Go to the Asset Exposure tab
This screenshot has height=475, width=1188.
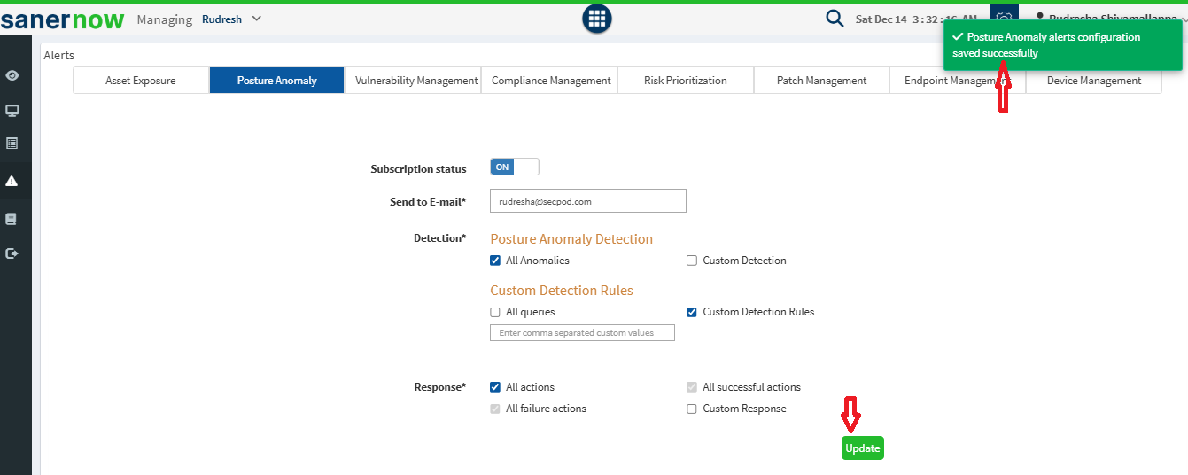141,81
